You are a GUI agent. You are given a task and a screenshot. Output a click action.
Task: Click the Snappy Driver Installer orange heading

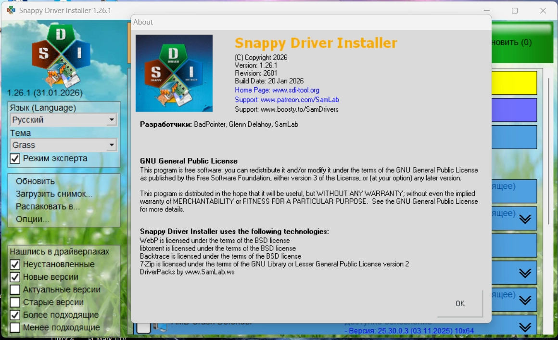pos(316,43)
